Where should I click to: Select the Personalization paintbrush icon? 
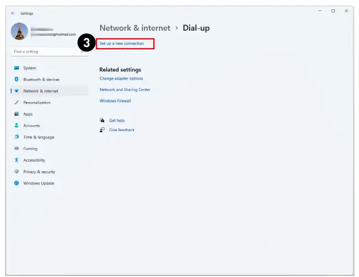[16, 103]
